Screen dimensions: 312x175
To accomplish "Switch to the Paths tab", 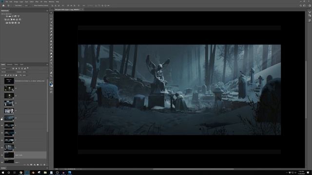I will [16, 65].
